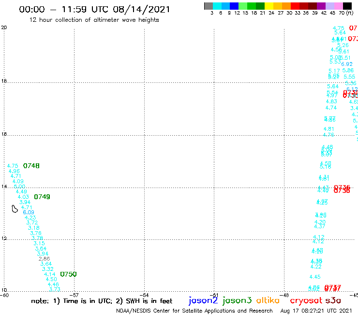Image resolution: width=358 pixels, height=315 pixels.
Task: Click the green time label '0748'
Action: tap(31, 166)
